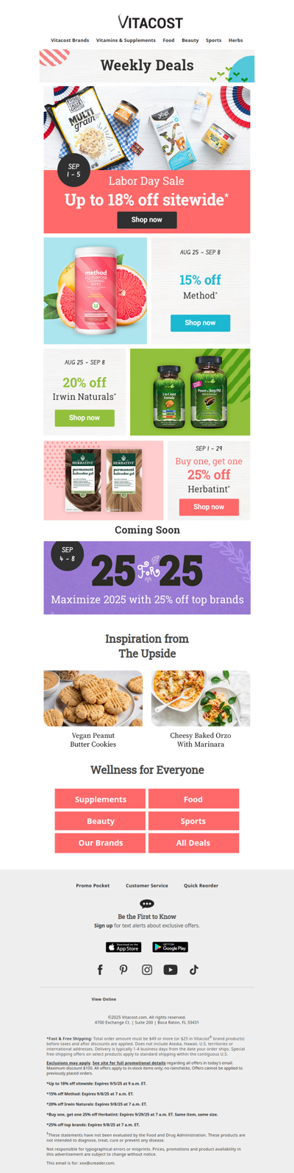
Task: Tap the Google Play download badge
Action: pos(171,947)
